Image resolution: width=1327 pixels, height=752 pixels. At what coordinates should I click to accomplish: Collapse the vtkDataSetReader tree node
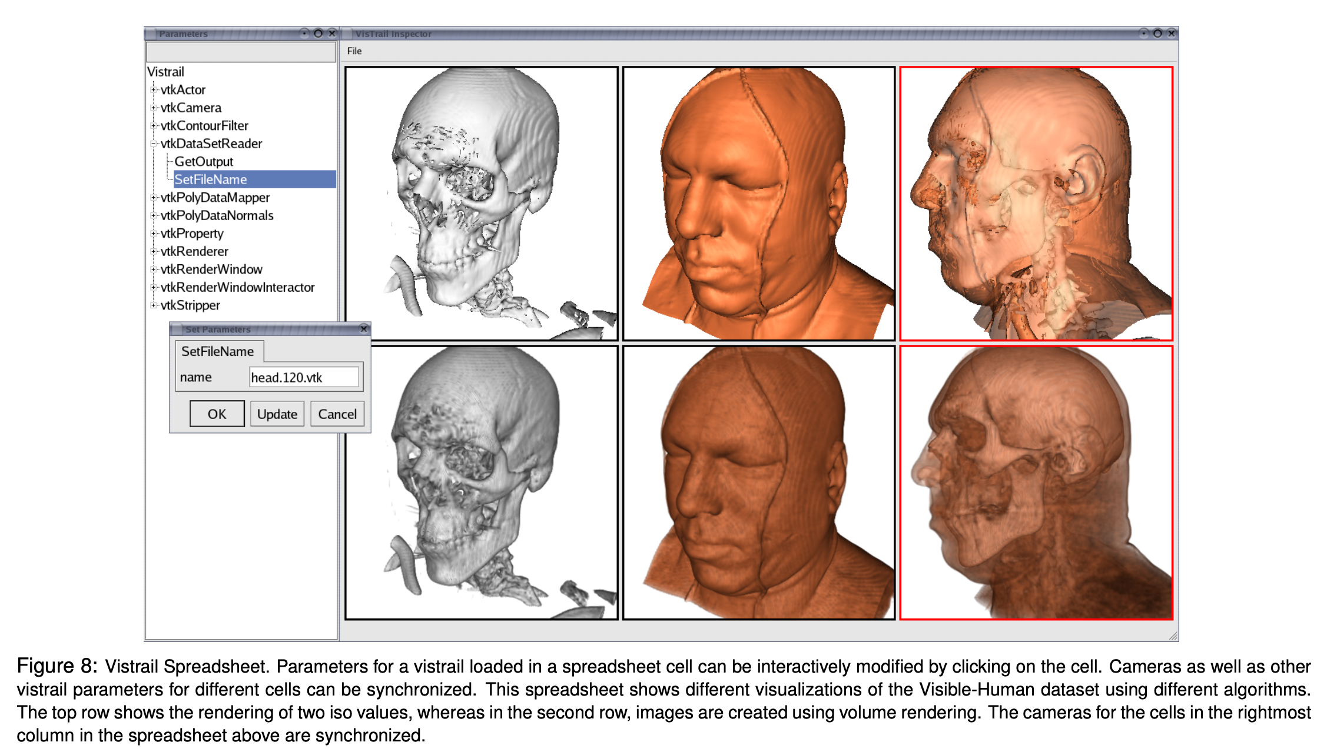153,144
